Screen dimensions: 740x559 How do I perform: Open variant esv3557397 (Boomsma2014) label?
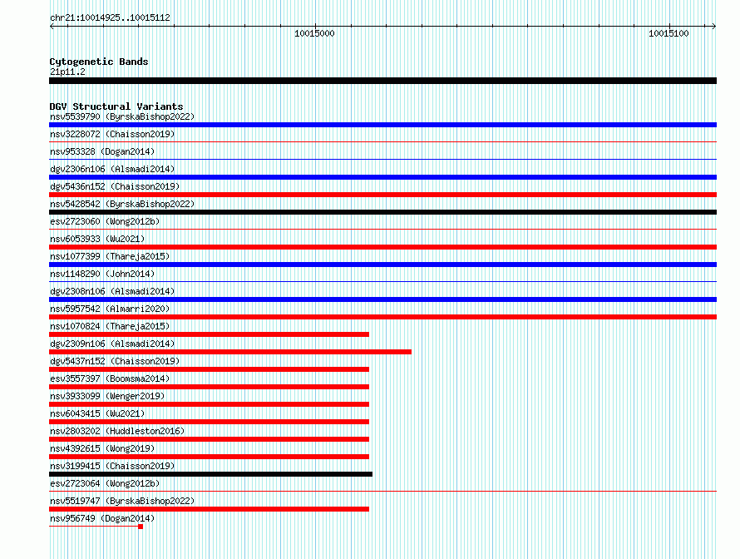coord(110,378)
